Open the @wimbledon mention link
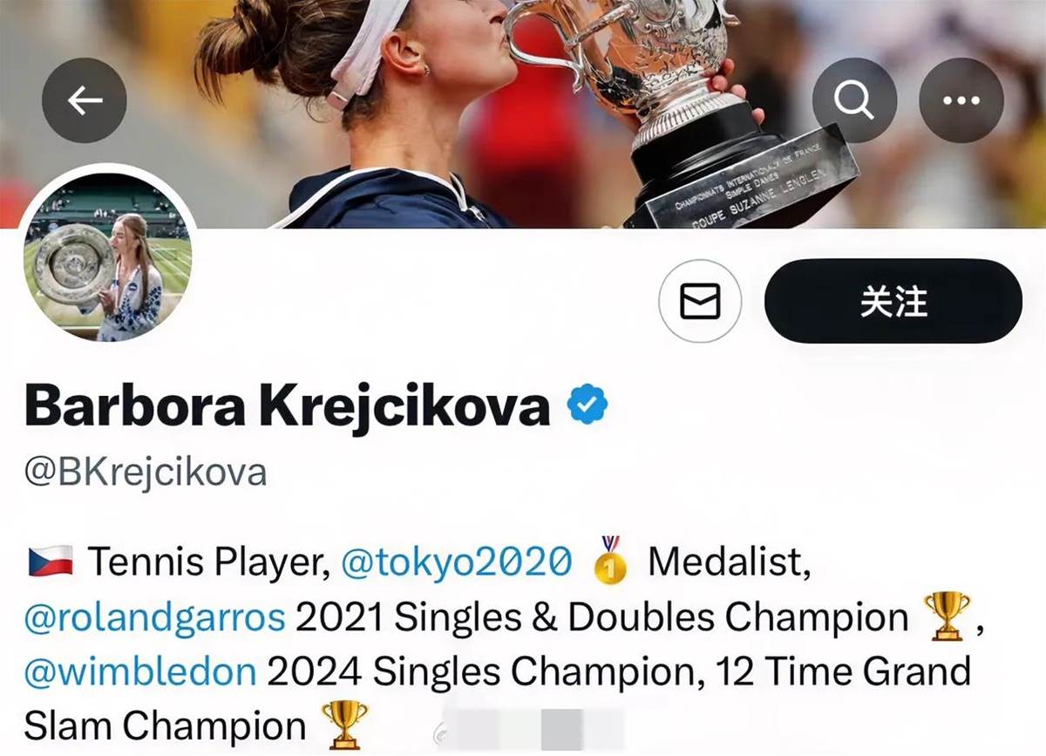 click(140, 671)
